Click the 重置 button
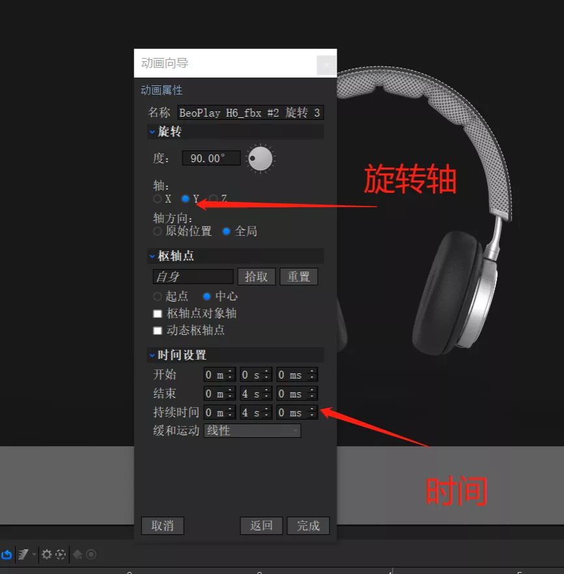Viewport: 564px width, 574px height. pyautogui.click(x=299, y=276)
